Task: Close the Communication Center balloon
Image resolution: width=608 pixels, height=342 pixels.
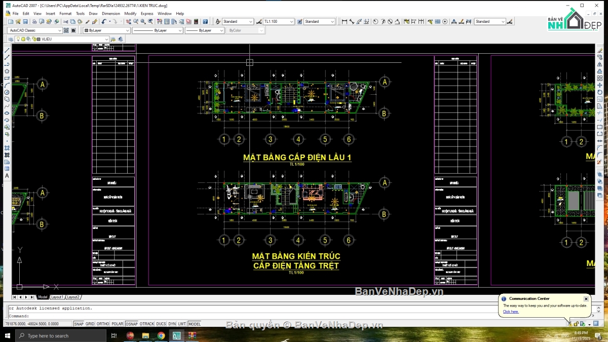Action: [x=586, y=299]
